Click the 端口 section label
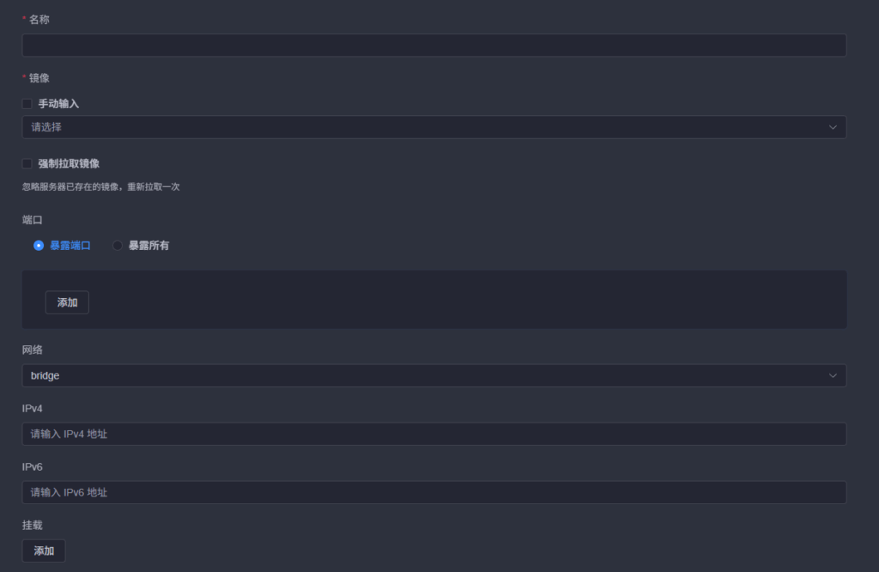 click(x=33, y=220)
